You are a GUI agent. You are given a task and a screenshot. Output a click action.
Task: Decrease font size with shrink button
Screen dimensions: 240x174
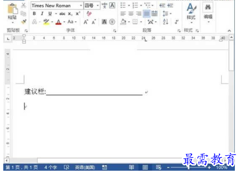94,22
